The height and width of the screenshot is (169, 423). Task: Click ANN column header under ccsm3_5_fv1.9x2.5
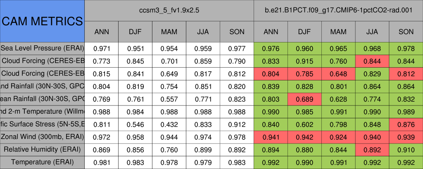102,32
